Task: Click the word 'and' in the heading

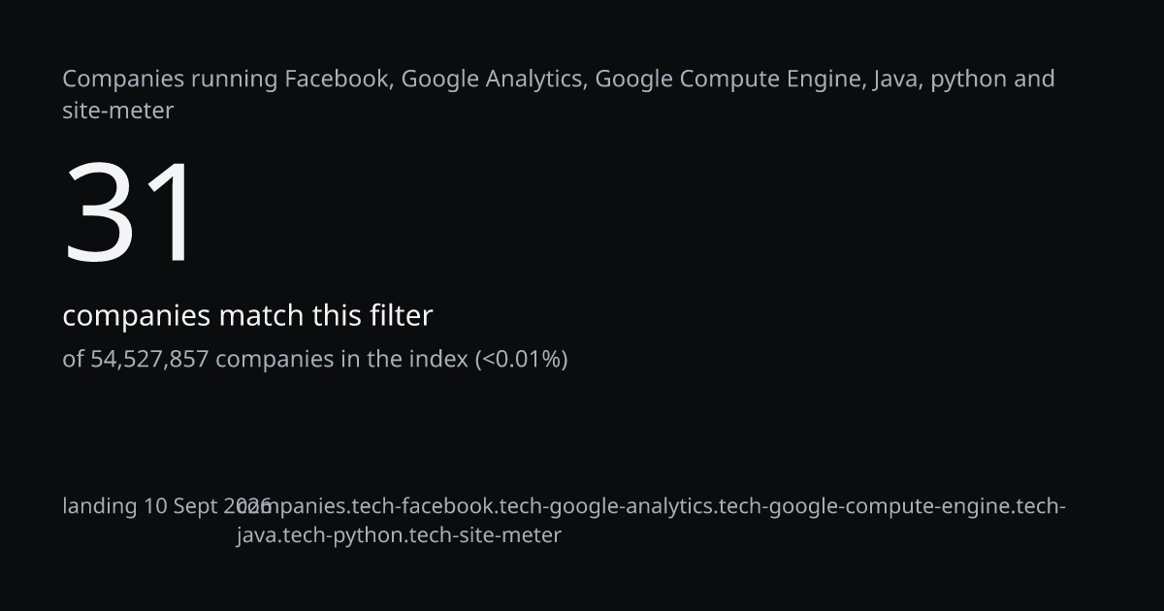Action: 1035,79
